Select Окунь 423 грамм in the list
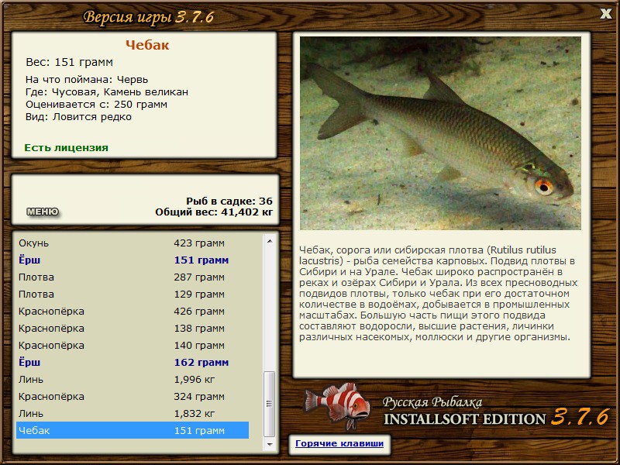Screen dimensions: 620x465 pos(133,243)
